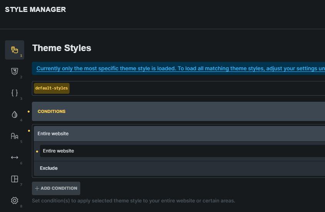Viewport: 325px width, 212px height.
Task: Open the gear Settings panel
Action: tap(15, 200)
